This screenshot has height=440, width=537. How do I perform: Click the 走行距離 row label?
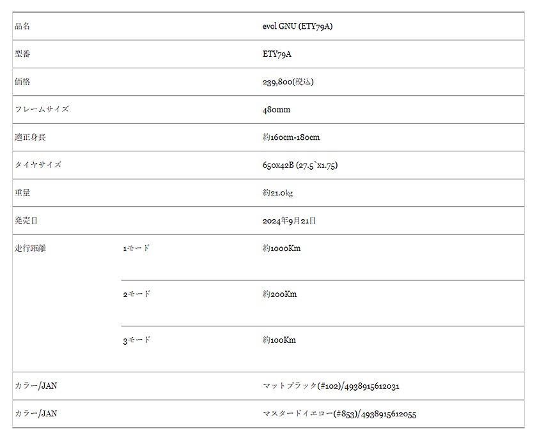click(31, 248)
